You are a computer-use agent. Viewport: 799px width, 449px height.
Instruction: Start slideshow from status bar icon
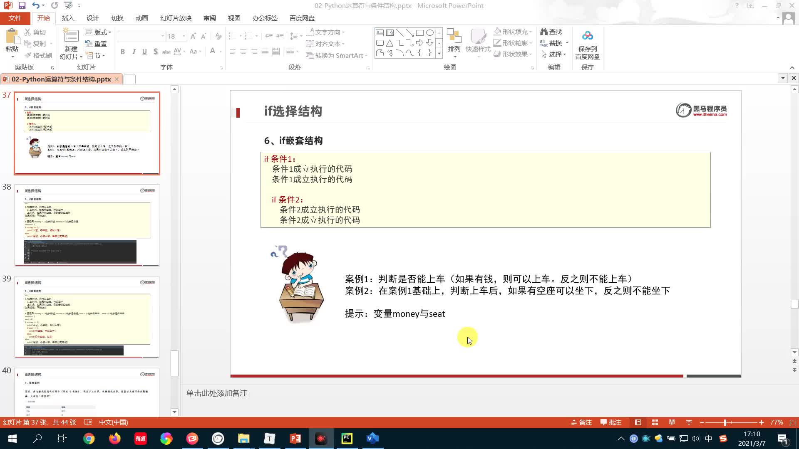pyautogui.click(x=689, y=422)
